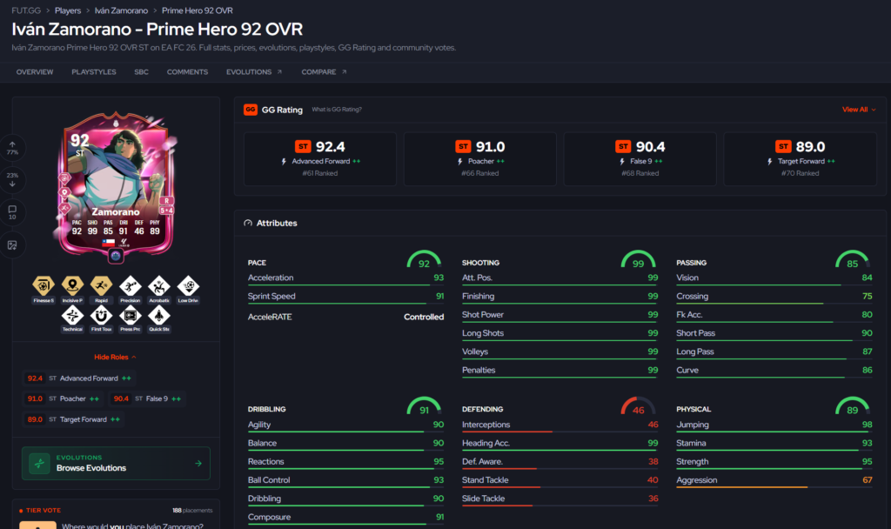Expand GG Rating with View All

coord(859,110)
